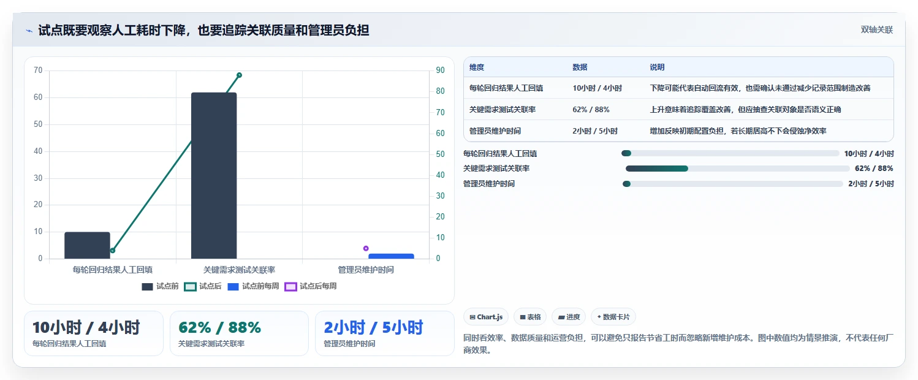Click the data card showing 62% / 88%
This screenshot has width=918, height=380.
pos(239,333)
